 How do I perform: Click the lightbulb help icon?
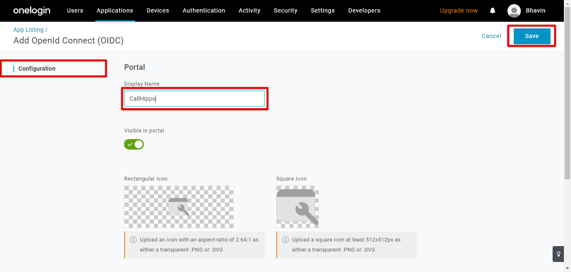coord(558,254)
